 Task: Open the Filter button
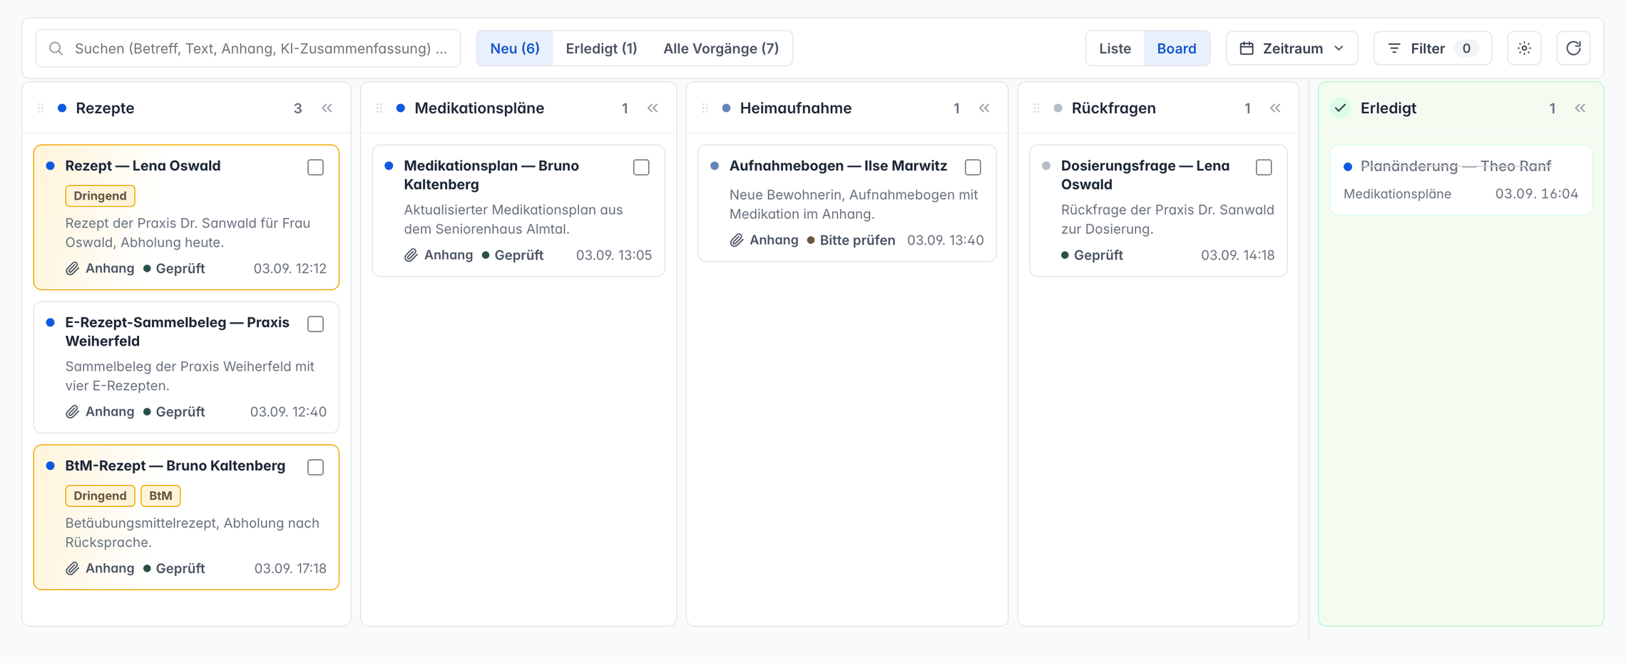pos(1432,48)
